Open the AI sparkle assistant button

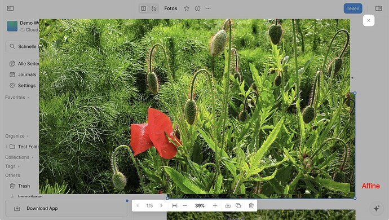click(x=377, y=208)
